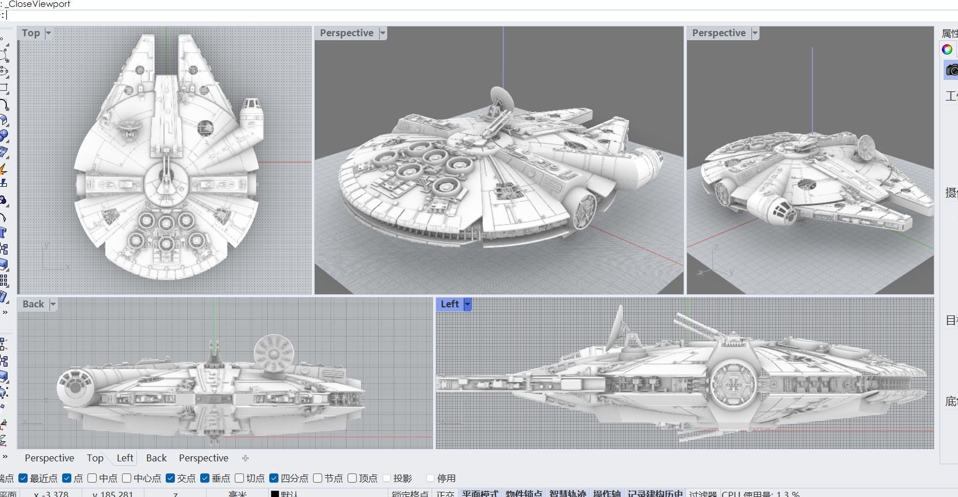
Task: Open the Surface creation tool
Action: (3, 121)
